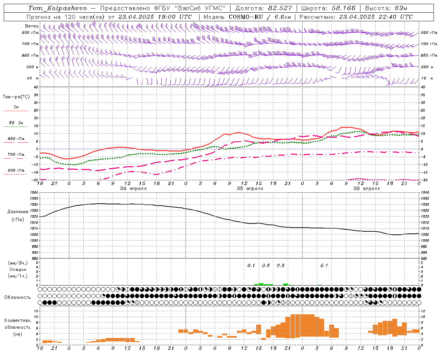Click the '(мм/3ч.)' precipitation unit label
The height and width of the screenshot is (351, 439).
[x=18, y=263]
